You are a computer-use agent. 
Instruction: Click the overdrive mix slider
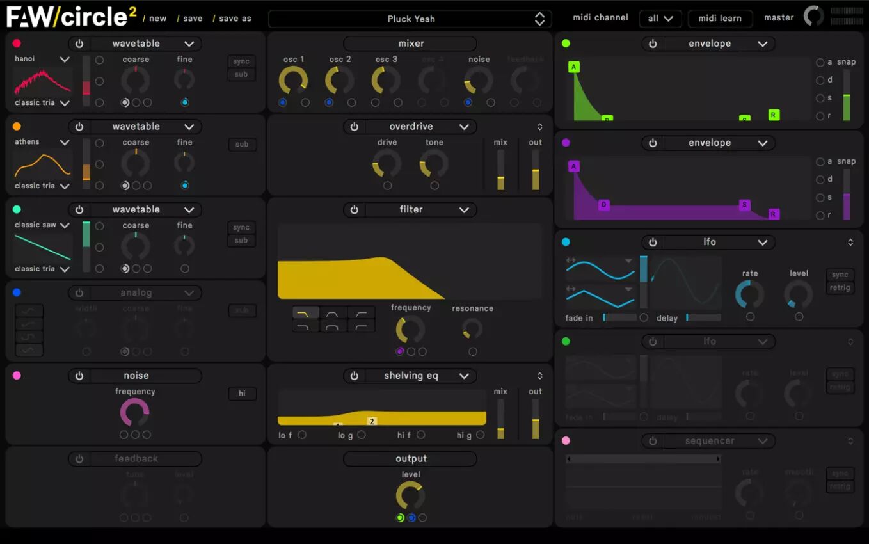pyautogui.click(x=500, y=170)
